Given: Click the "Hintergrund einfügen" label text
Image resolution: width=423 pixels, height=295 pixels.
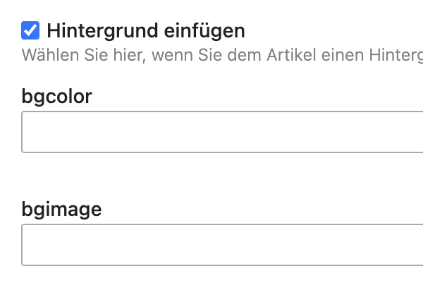Looking at the screenshot, I should [x=145, y=31].
